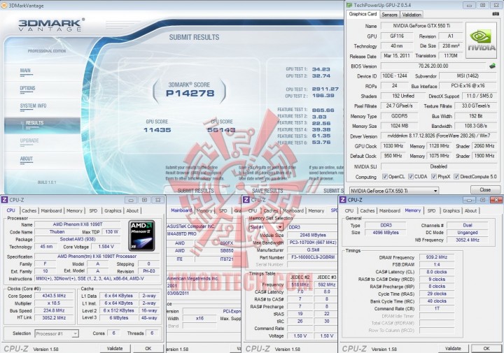This screenshot has height=353, width=504.
Task: Click the BIOS Version field 70.26.20.00.00
Action: [433, 66]
